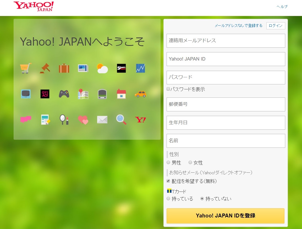The height and width of the screenshot is (229, 302).
Task: Open the pink speech bubbles chat icon
Action: (x=26, y=119)
